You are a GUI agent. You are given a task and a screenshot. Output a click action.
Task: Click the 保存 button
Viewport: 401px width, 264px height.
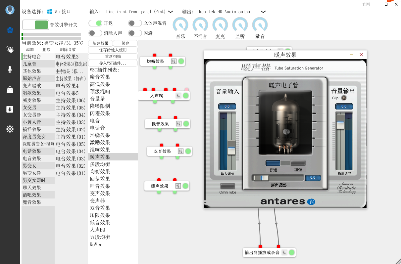(x=125, y=43)
